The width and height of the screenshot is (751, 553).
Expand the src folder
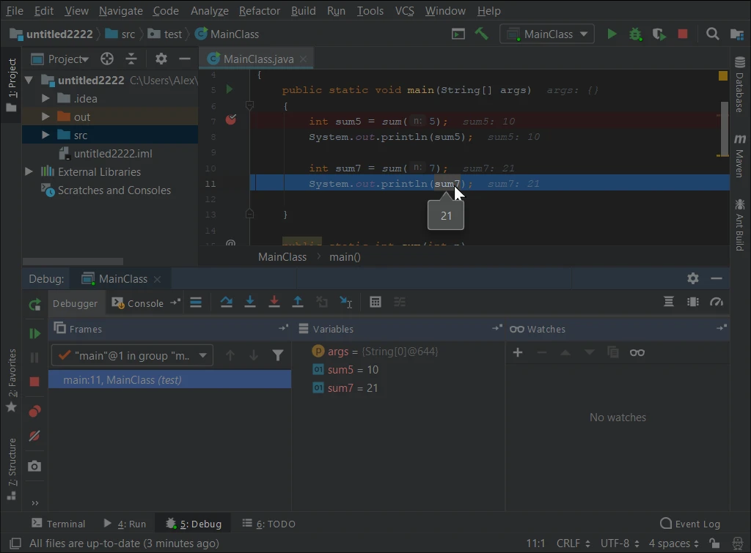pos(45,135)
